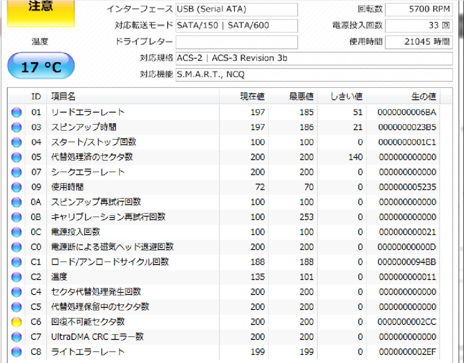Click the 電源投入回数 field showing 33 回

(x=419, y=26)
